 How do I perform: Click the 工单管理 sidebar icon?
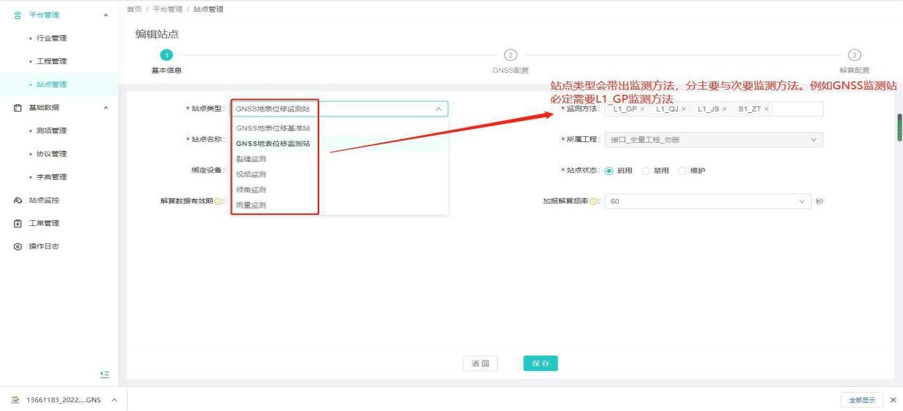(x=17, y=223)
